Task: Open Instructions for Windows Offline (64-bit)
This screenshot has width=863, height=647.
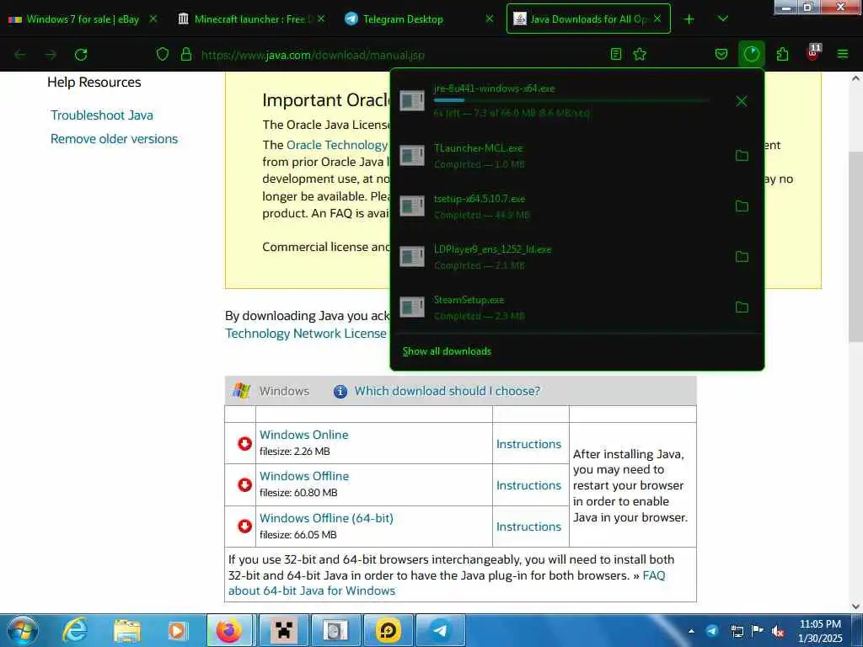Action: pyautogui.click(x=528, y=527)
